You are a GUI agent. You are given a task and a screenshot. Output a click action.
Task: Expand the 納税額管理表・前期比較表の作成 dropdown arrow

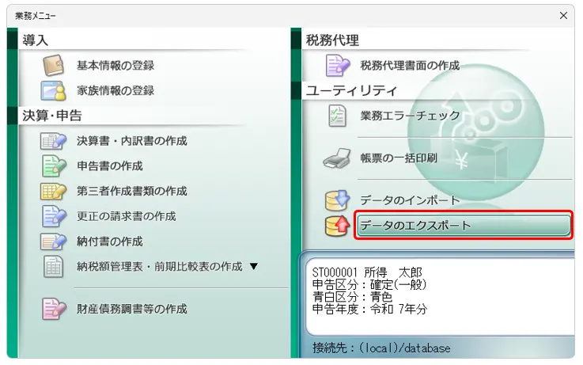254,267
